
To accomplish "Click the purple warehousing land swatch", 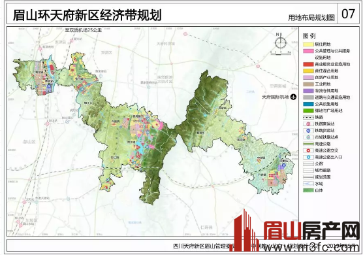I will 308,91.
